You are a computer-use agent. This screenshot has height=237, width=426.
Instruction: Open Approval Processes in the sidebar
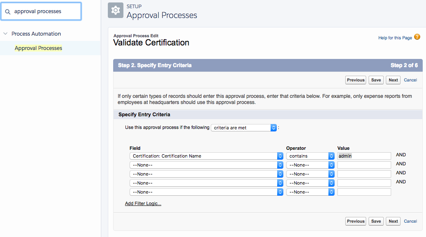point(39,48)
